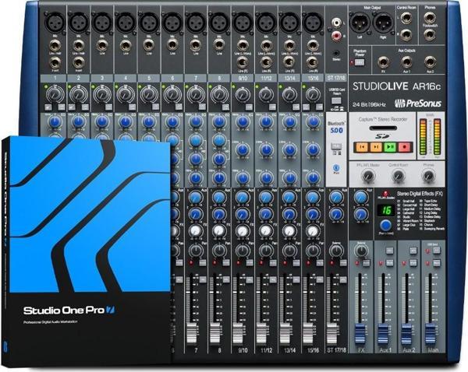Tap the STUDIOLIVE AR16c model label
The width and height of the screenshot is (468, 372).
(396, 86)
